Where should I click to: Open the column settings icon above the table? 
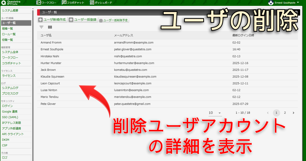(x=50, y=27)
